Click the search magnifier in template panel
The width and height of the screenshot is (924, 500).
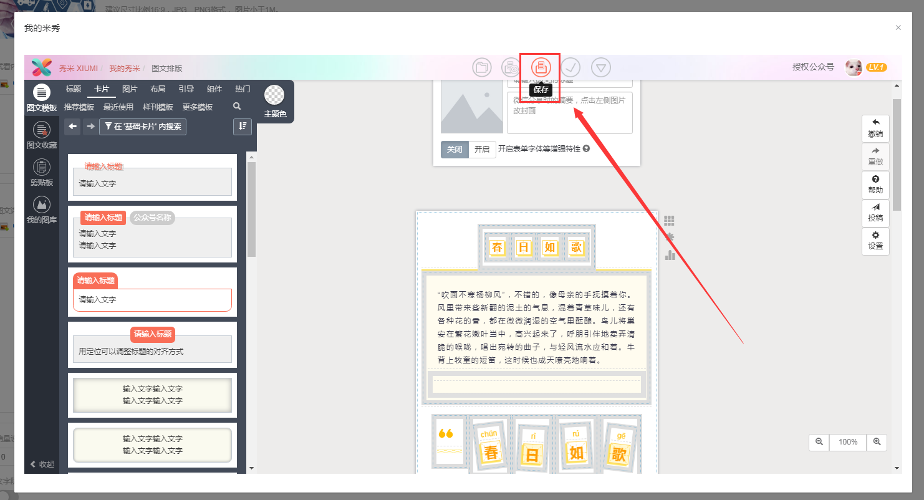click(237, 107)
